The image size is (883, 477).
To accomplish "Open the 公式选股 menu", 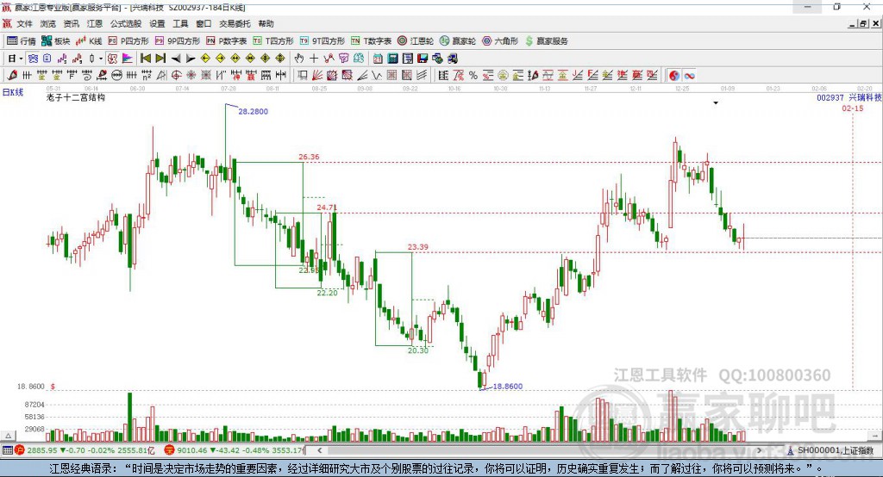I will [x=126, y=23].
